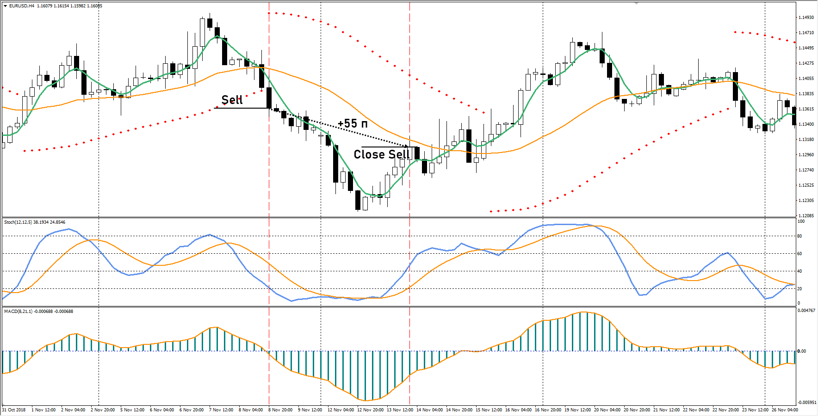This screenshot has height=416, width=818.
Task: Select the 'Sell' text label
Action: [x=232, y=100]
